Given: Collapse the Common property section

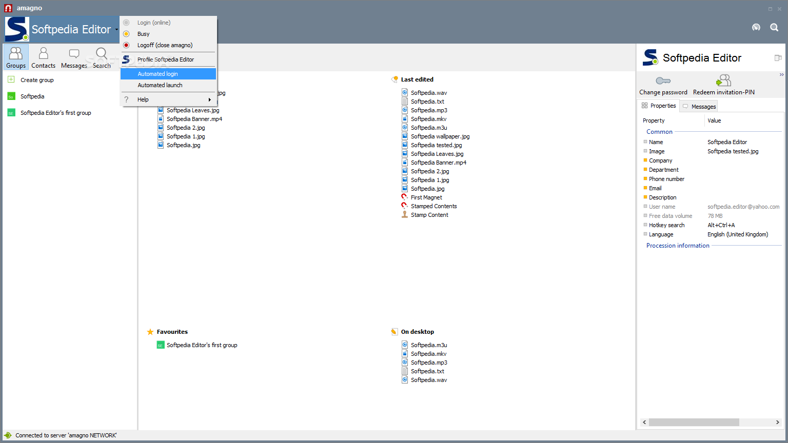Looking at the screenshot, I should click(x=659, y=132).
